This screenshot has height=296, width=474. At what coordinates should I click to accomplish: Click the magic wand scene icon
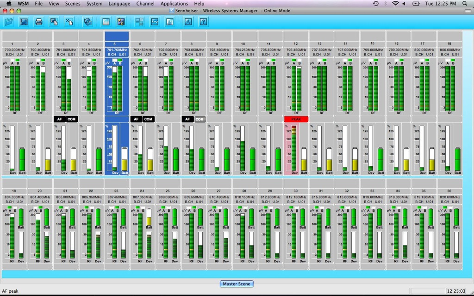(121, 22)
